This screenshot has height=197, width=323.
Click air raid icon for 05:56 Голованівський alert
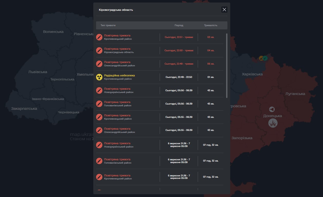(x=99, y=104)
